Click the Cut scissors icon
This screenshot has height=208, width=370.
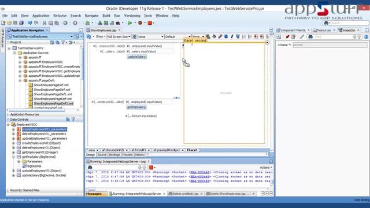tap(45, 23)
